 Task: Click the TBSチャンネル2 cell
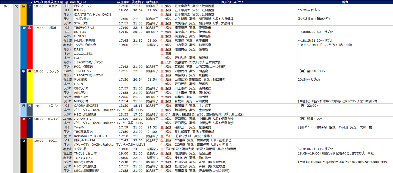point(84,28)
